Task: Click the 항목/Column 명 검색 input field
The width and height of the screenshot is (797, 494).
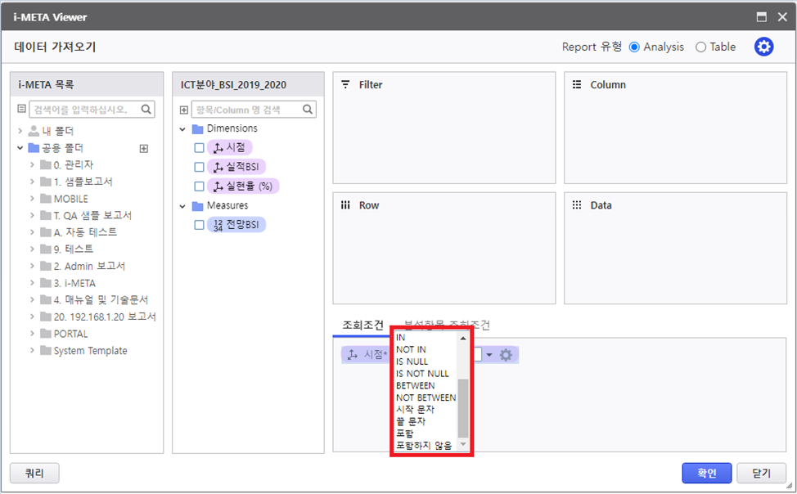Action: click(245, 110)
